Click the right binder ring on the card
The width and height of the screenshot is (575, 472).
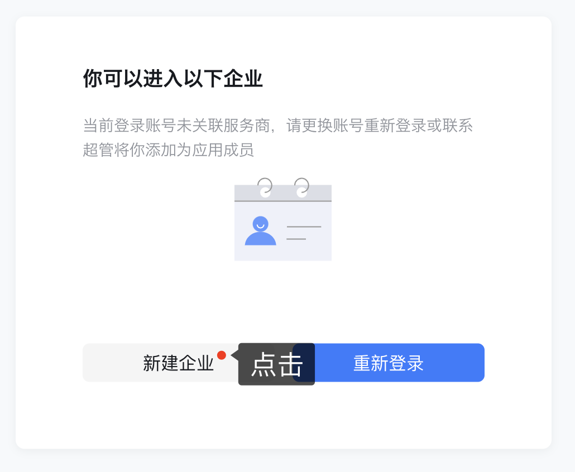[302, 187]
